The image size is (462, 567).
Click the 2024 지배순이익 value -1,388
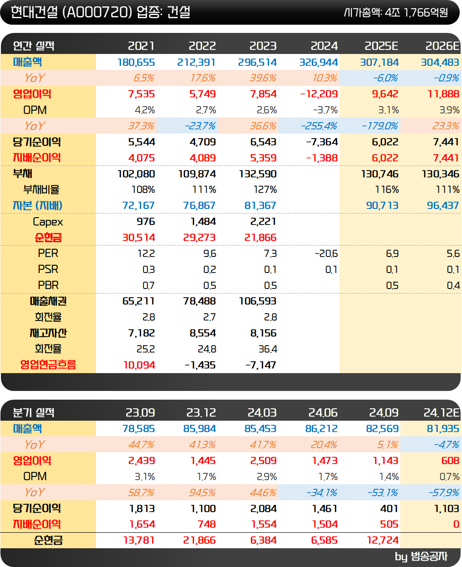click(x=322, y=158)
